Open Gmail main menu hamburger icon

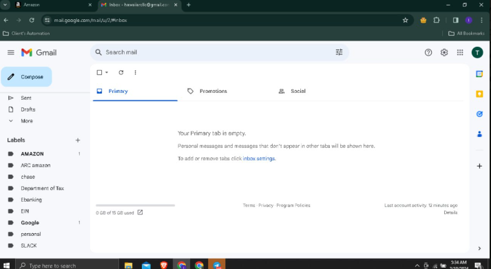point(10,52)
